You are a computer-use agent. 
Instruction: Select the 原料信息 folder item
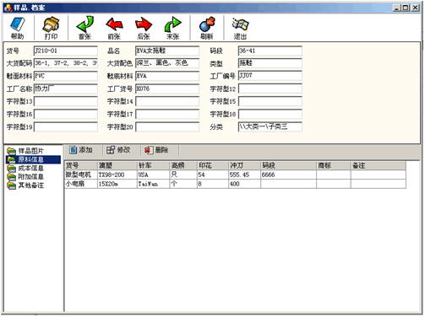point(33,159)
